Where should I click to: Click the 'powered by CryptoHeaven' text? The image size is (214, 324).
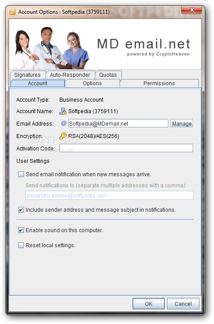(158, 54)
